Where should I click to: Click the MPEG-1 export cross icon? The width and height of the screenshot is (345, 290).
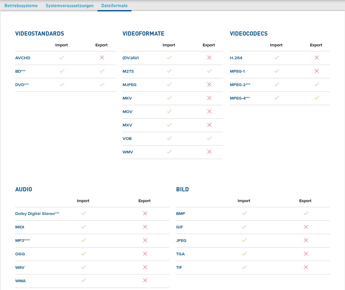click(317, 71)
